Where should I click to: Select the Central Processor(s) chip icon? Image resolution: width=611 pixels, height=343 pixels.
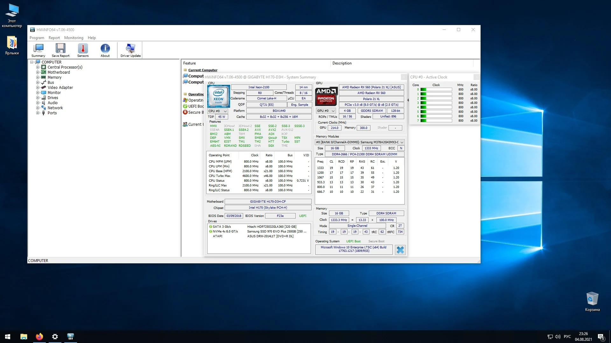click(44, 67)
